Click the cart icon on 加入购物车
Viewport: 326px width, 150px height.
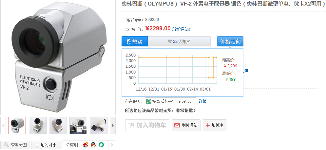pyautogui.click(x=131, y=125)
